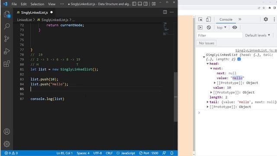Toggle the bottom panel layout icon
This screenshot has height=156, width=277.
(x=140, y=4)
